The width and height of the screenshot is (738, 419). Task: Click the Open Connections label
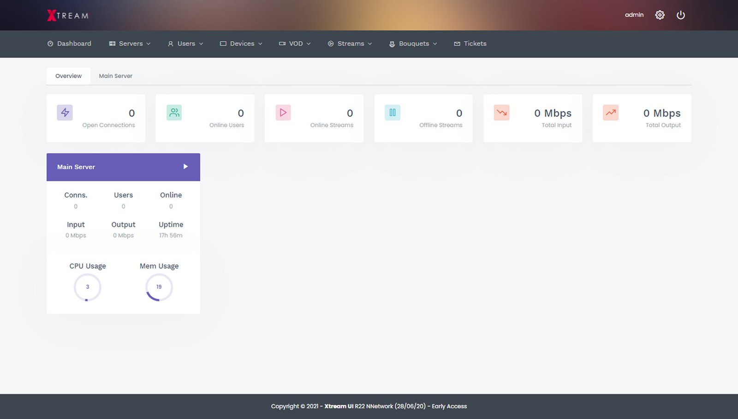point(109,125)
